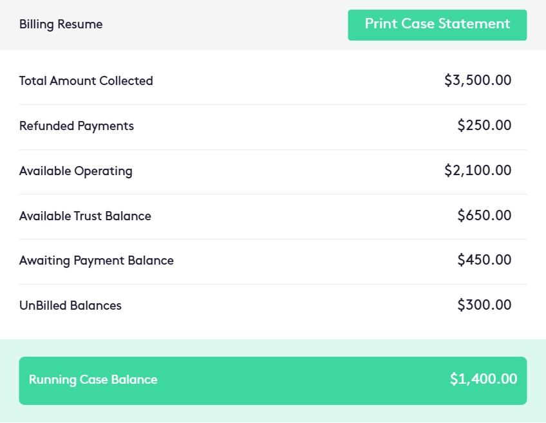Click the divider under Available Operating row
Image resolution: width=546 pixels, height=423 pixels.
click(x=273, y=194)
